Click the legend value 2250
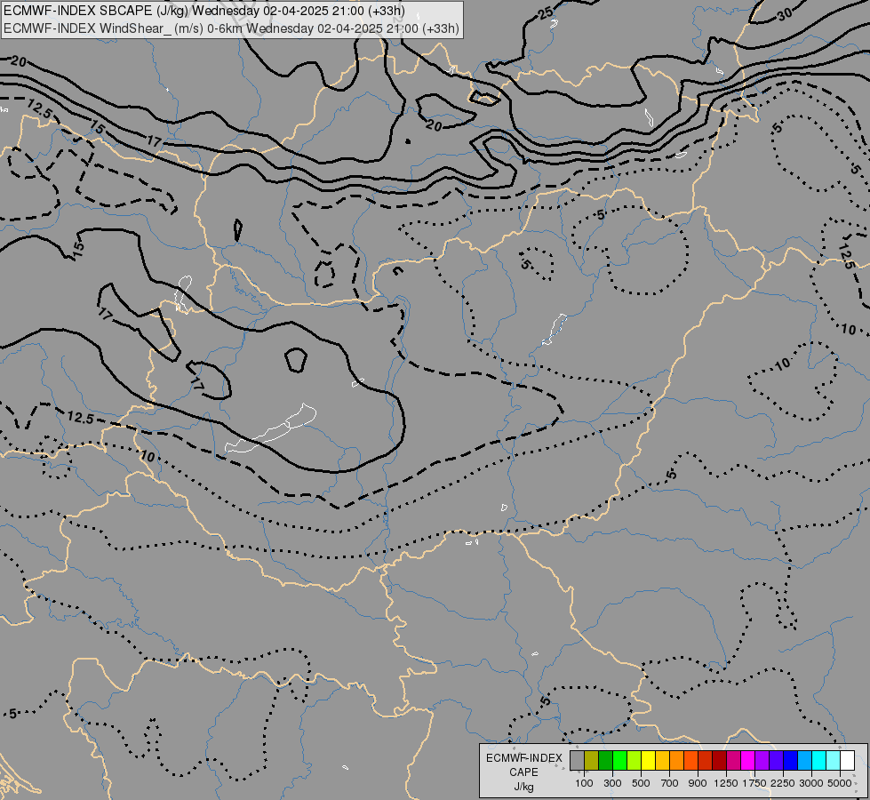This screenshot has height=800, width=870. [783, 783]
